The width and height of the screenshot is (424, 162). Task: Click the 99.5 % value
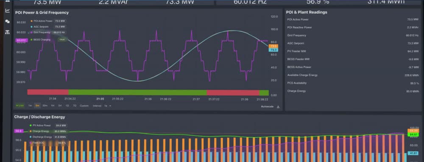[x=414, y=83]
